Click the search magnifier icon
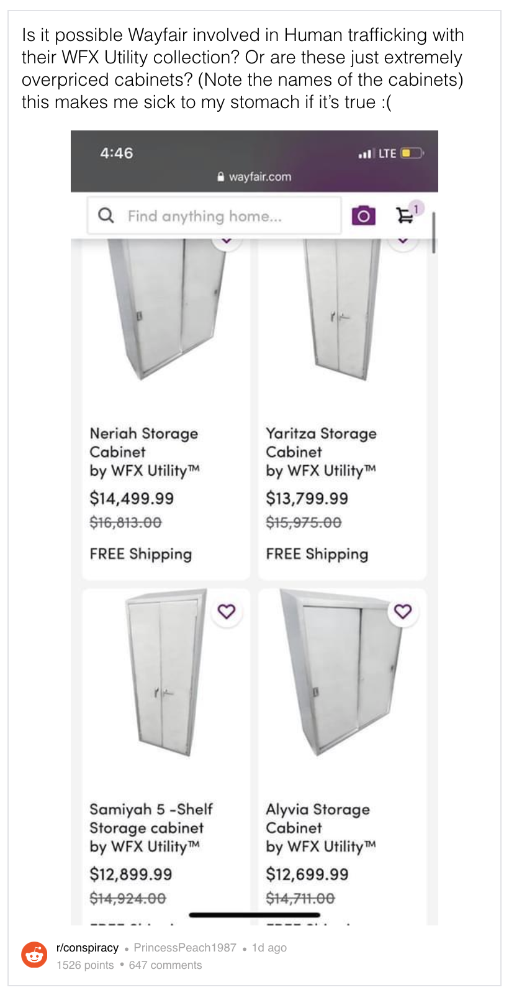The height and width of the screenshot is (990, 509). pos(106,216)
